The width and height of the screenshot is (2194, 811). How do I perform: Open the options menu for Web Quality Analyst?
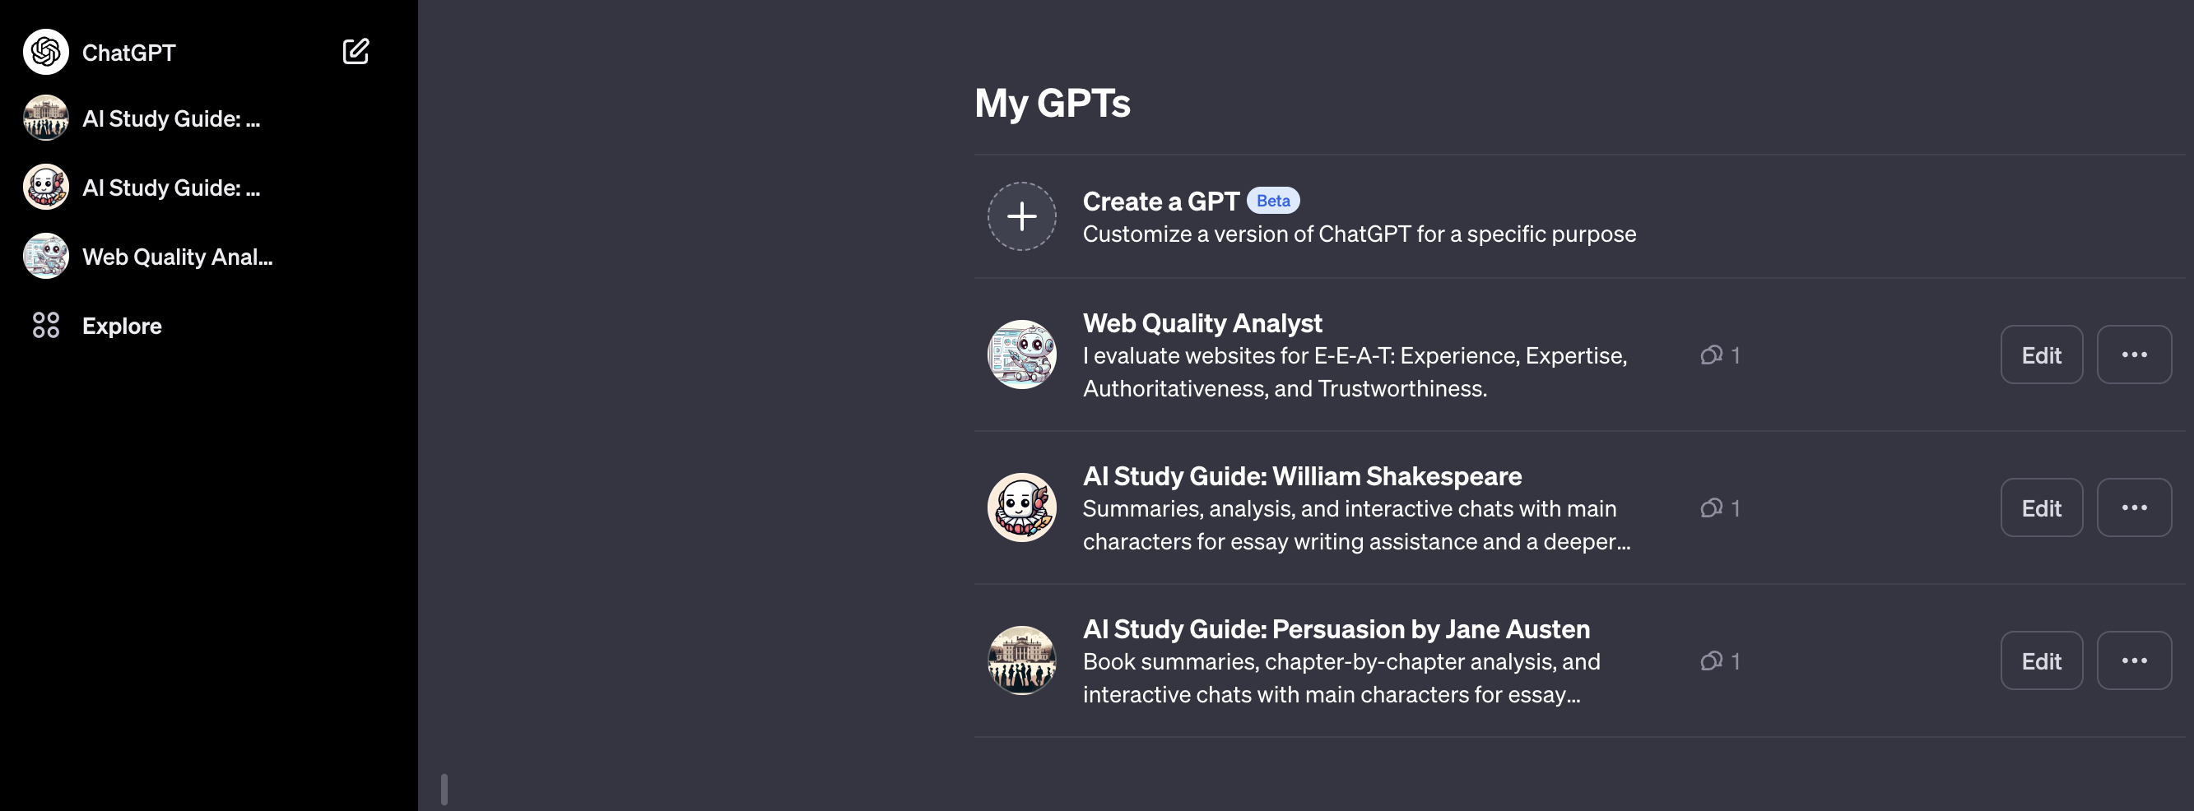point(2134,355)
